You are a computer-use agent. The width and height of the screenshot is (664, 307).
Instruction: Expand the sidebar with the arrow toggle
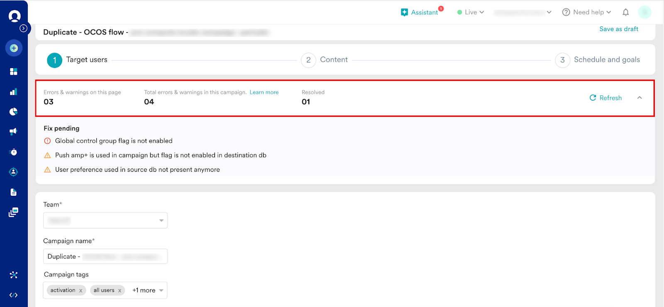coord(24,28)
